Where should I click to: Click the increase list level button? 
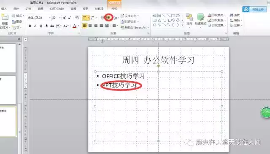[108, 18]
